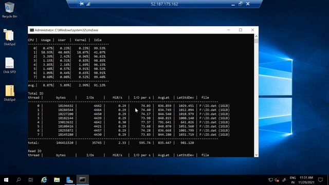Toggle the checkbox on the DiskSpd folder icon
The height and width of the screenshot is (185, 329).
tap(5, 31)
